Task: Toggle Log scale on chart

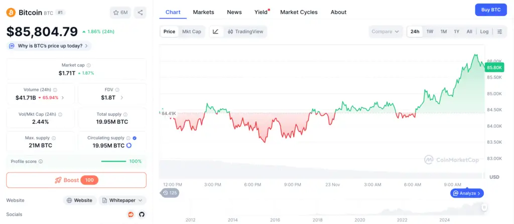Action: [x=484, y=32]
